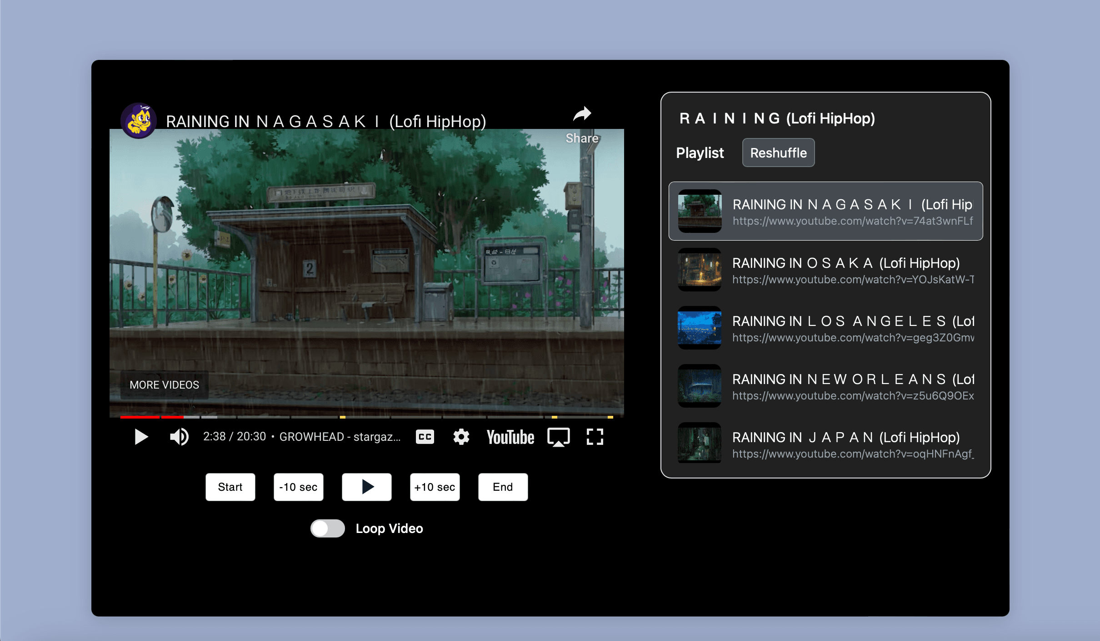This screenshot has width=1100, height=641.
Task: Open MORE VIDEOS overlay
Action: pos(164,385)
